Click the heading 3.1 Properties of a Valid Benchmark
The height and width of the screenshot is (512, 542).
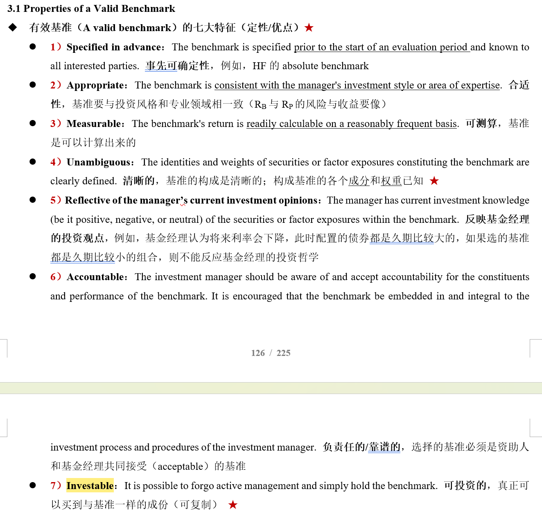tap(91, 9)
